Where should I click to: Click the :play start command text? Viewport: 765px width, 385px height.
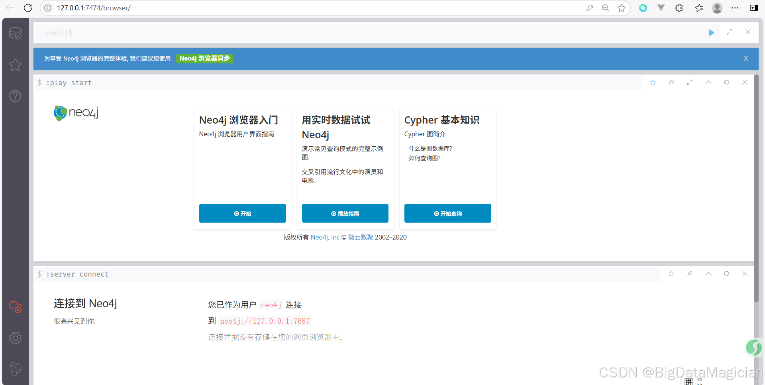pyautogui.click(x=69, y=83)
